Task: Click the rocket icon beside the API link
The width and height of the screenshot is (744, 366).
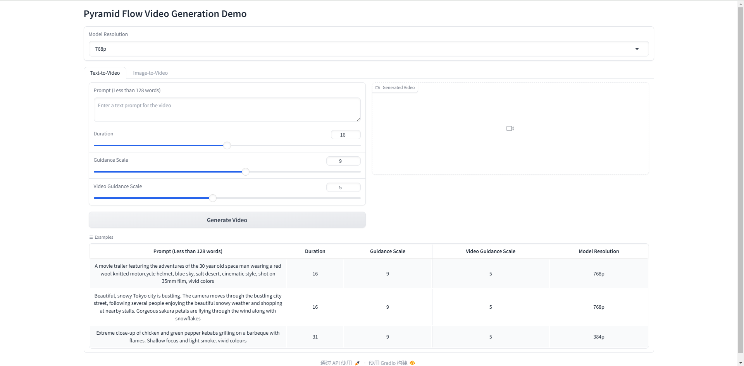Action: tap(357, 363)
